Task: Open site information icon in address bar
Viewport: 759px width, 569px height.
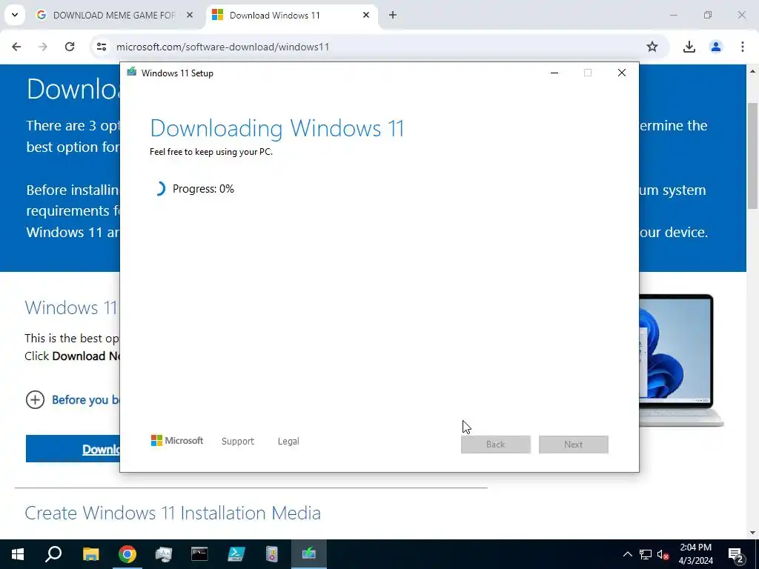Action: click(101, 47)
